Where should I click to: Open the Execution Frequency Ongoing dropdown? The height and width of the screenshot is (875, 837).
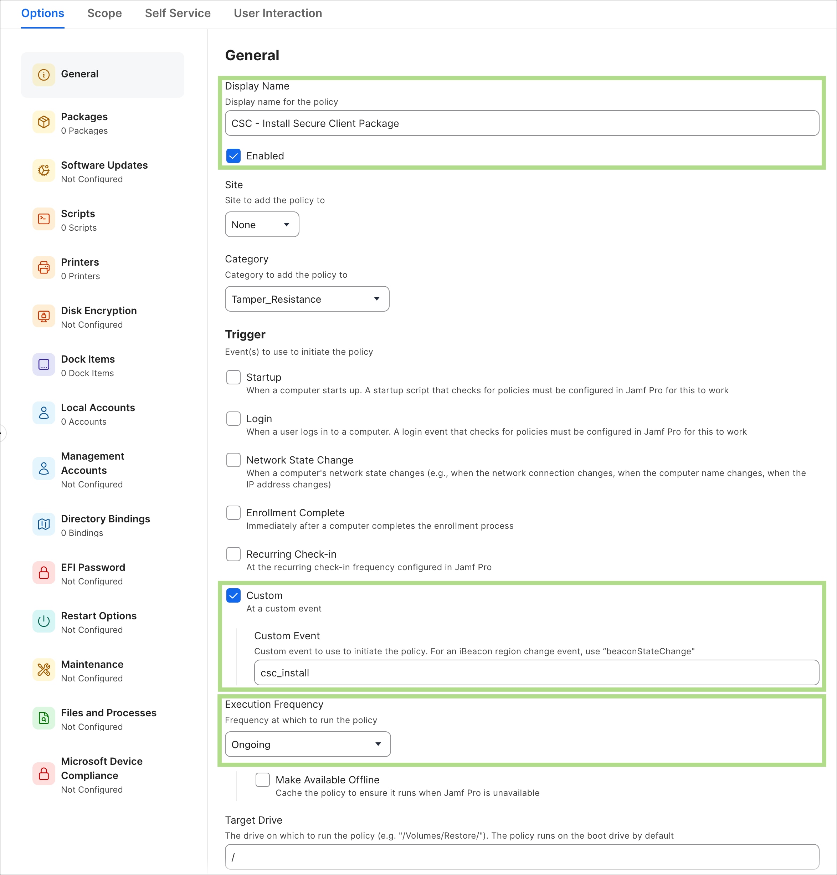(x=308, y=744)
